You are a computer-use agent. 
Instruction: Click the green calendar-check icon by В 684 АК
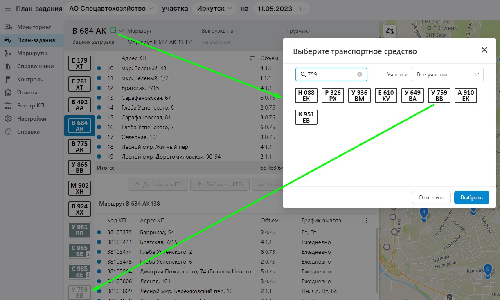point(113,30)
